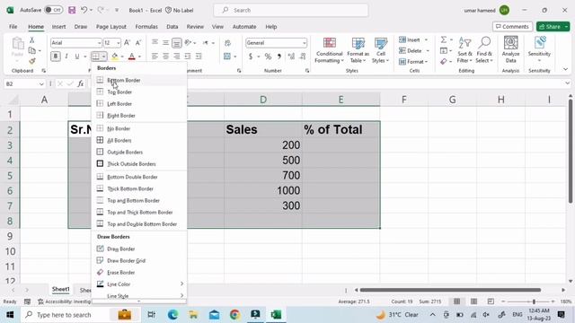The height and width of the screenshot is (323, 575).
Task: Toggle Bold formatting
Action: click(x=56, y=56)
